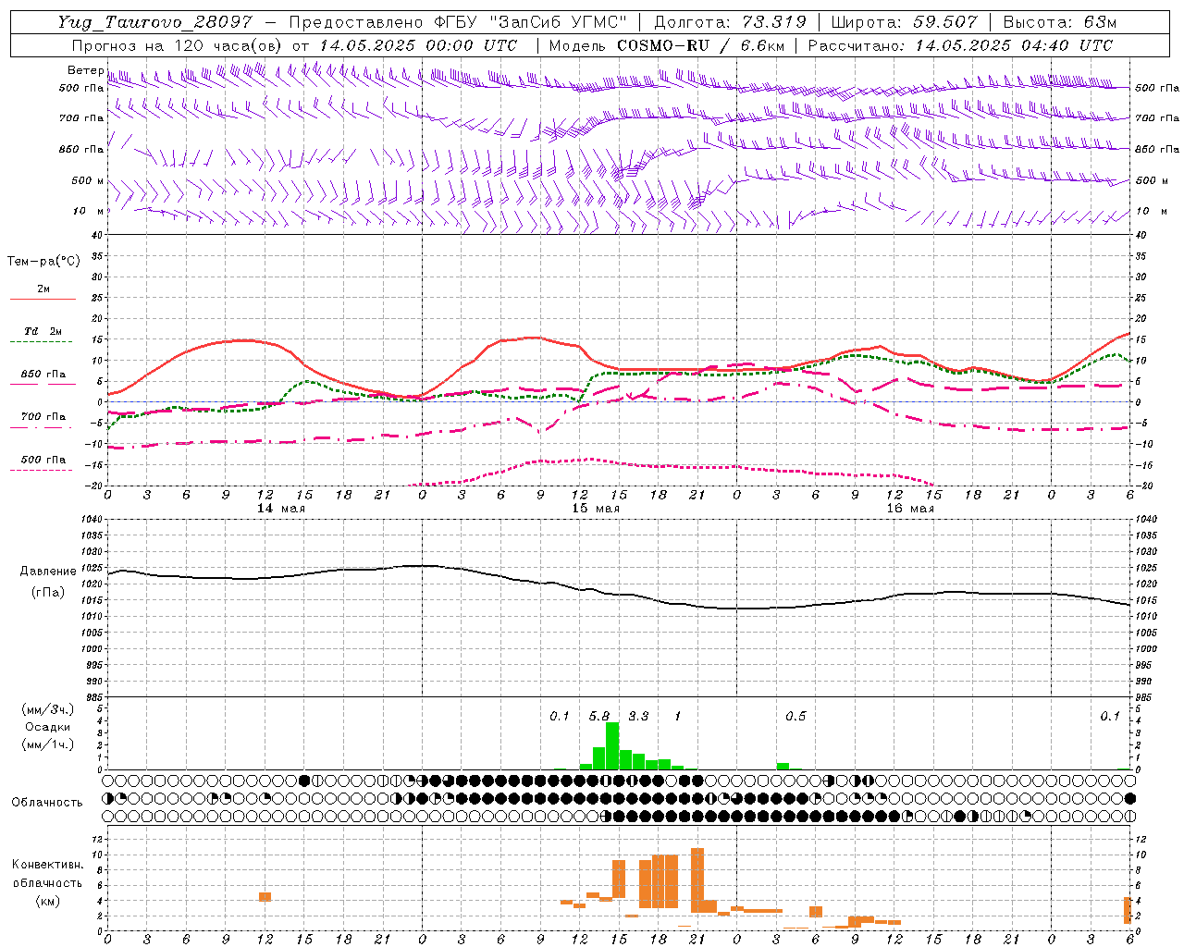Click the Тем-ра(°C) panel label
The height and width of the screenshot is (947, 1184).
tap(43, 262)
